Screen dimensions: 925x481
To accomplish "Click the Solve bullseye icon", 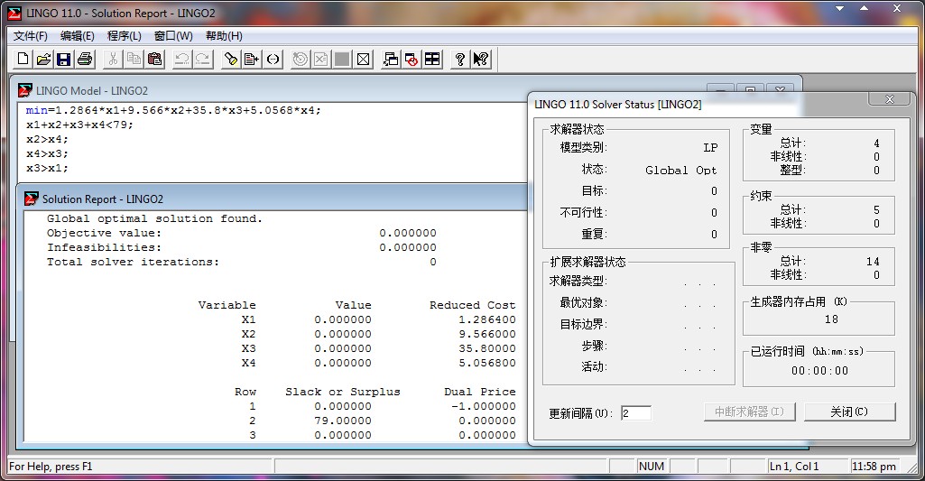I will point(301,59).
